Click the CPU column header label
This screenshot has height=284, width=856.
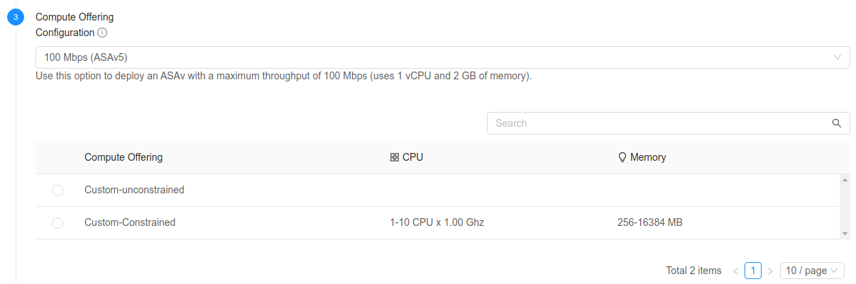(x=412, y=157)
